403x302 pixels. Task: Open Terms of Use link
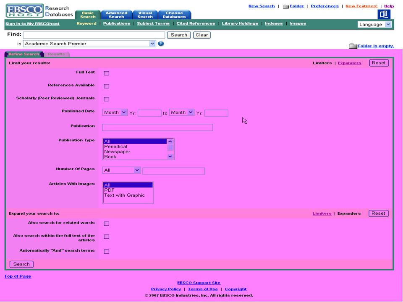203,289
